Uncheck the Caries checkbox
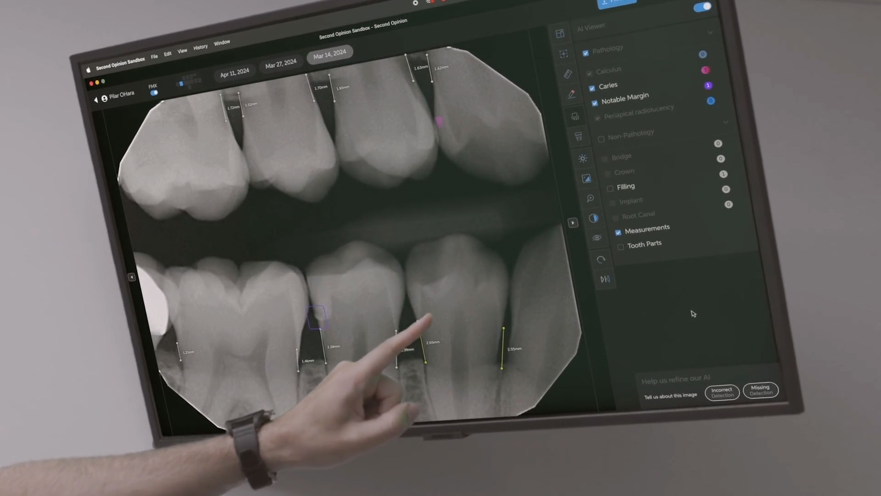 (592, 88)
